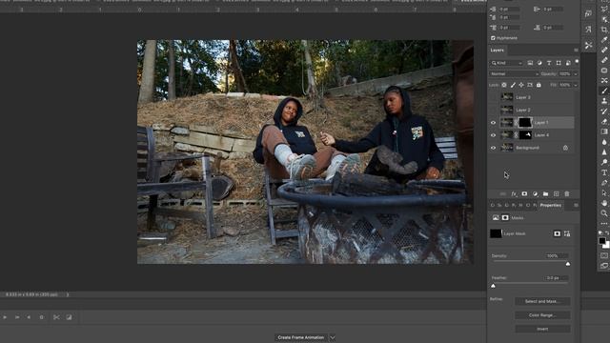The width and height of the screenshot is (610, 343).
Task: Add a layer mask from Layers footer
Action: (524, 193)
